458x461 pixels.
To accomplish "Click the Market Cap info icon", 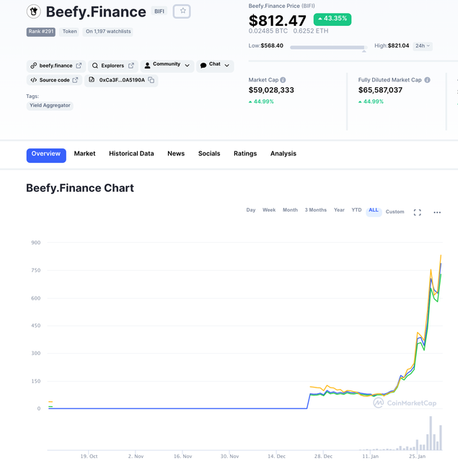I will (283, 80).
